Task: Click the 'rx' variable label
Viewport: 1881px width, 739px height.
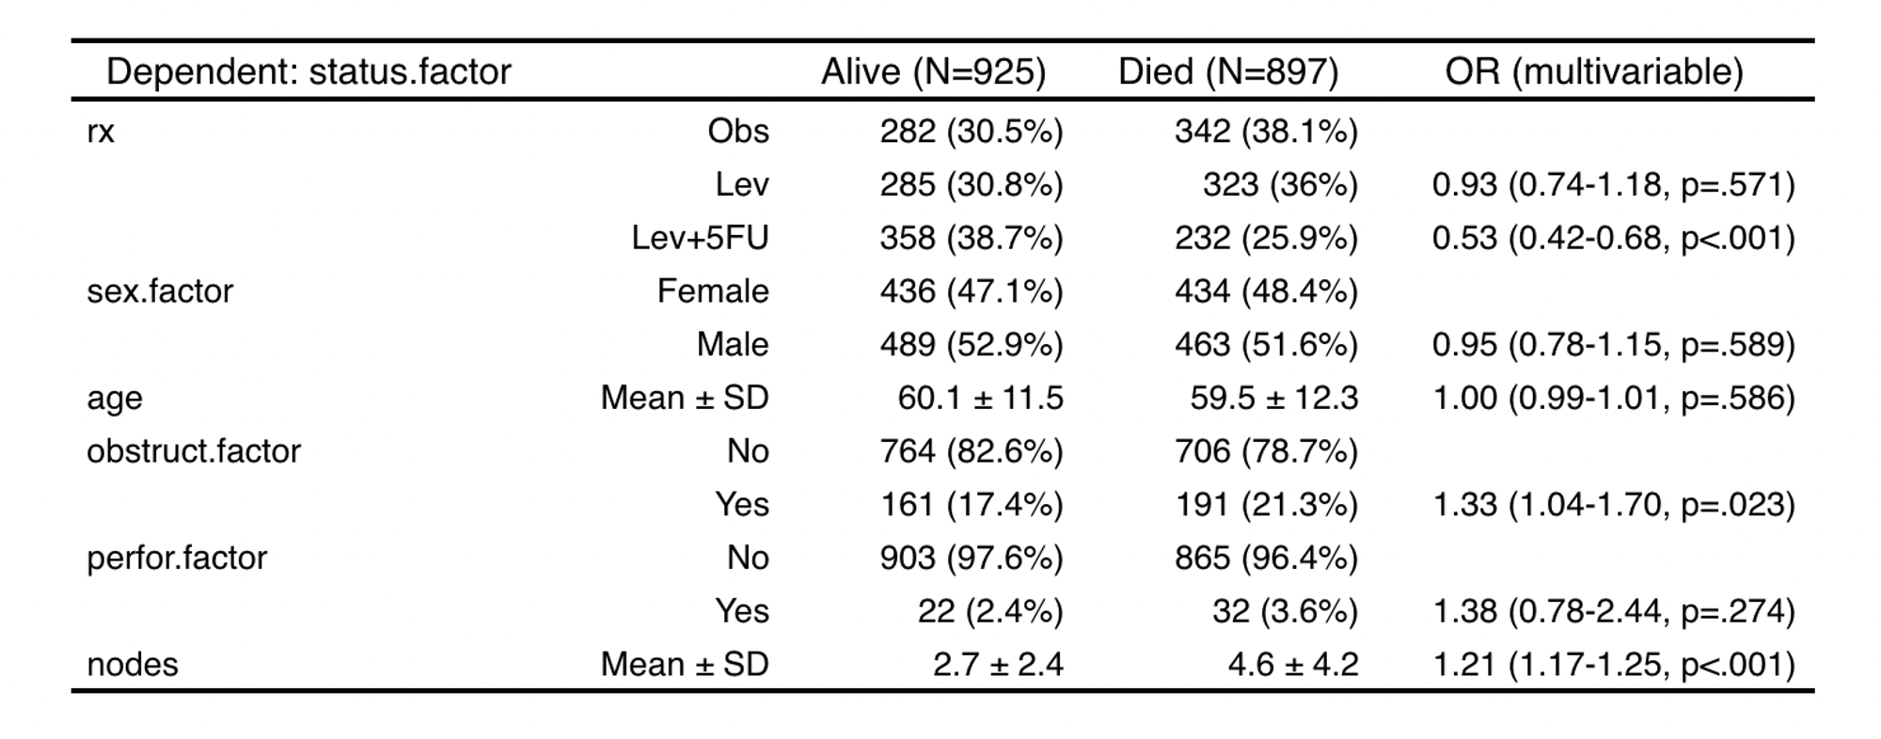Action: 101,132
